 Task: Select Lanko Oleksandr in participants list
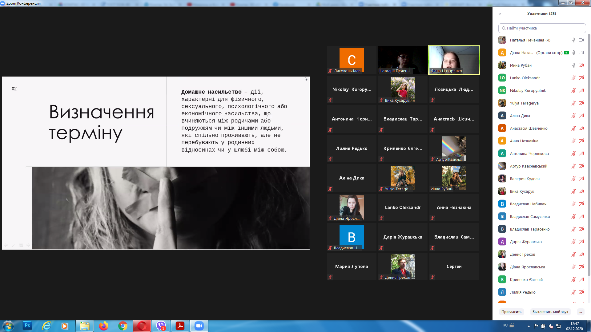525,78
